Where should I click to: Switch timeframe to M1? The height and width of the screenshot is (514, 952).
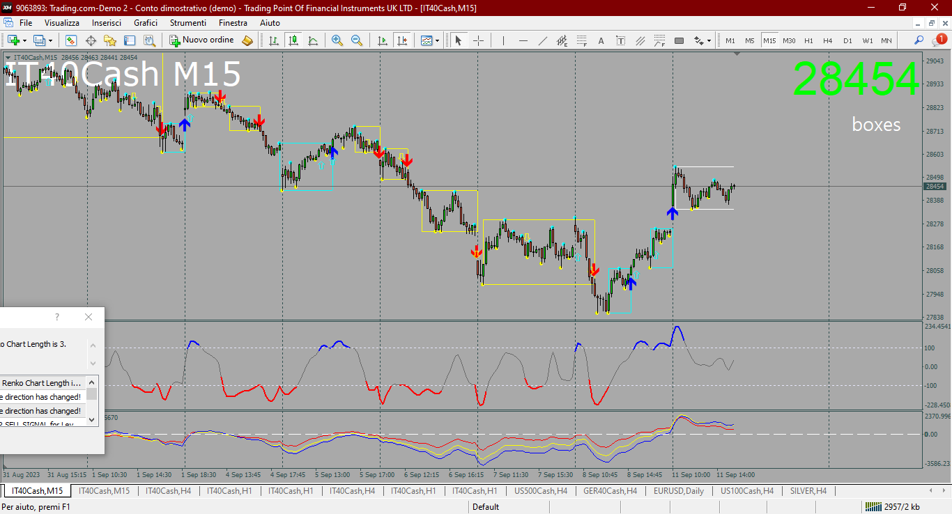730,40
